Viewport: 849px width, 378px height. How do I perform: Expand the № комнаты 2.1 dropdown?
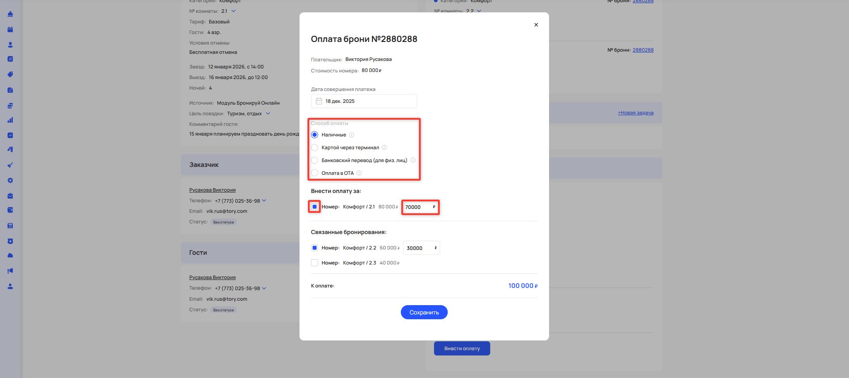click(x=234, y=11)
